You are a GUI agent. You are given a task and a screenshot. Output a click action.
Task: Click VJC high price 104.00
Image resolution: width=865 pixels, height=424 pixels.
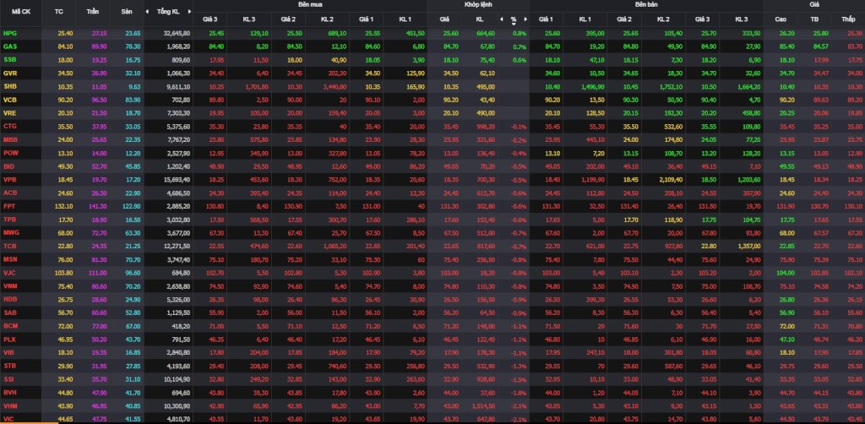[x=785, y=272]
